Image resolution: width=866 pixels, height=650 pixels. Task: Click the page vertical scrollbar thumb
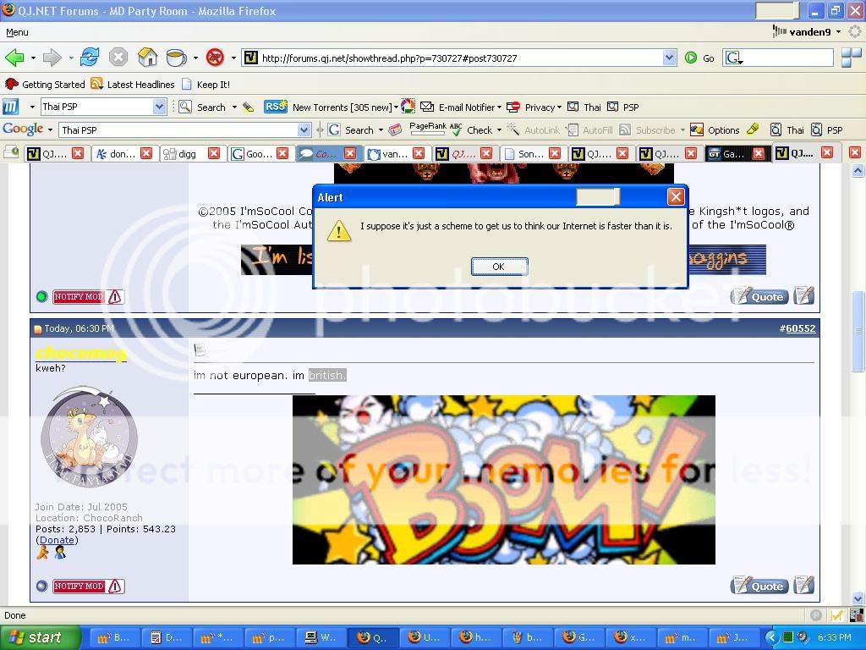[858, 330]
